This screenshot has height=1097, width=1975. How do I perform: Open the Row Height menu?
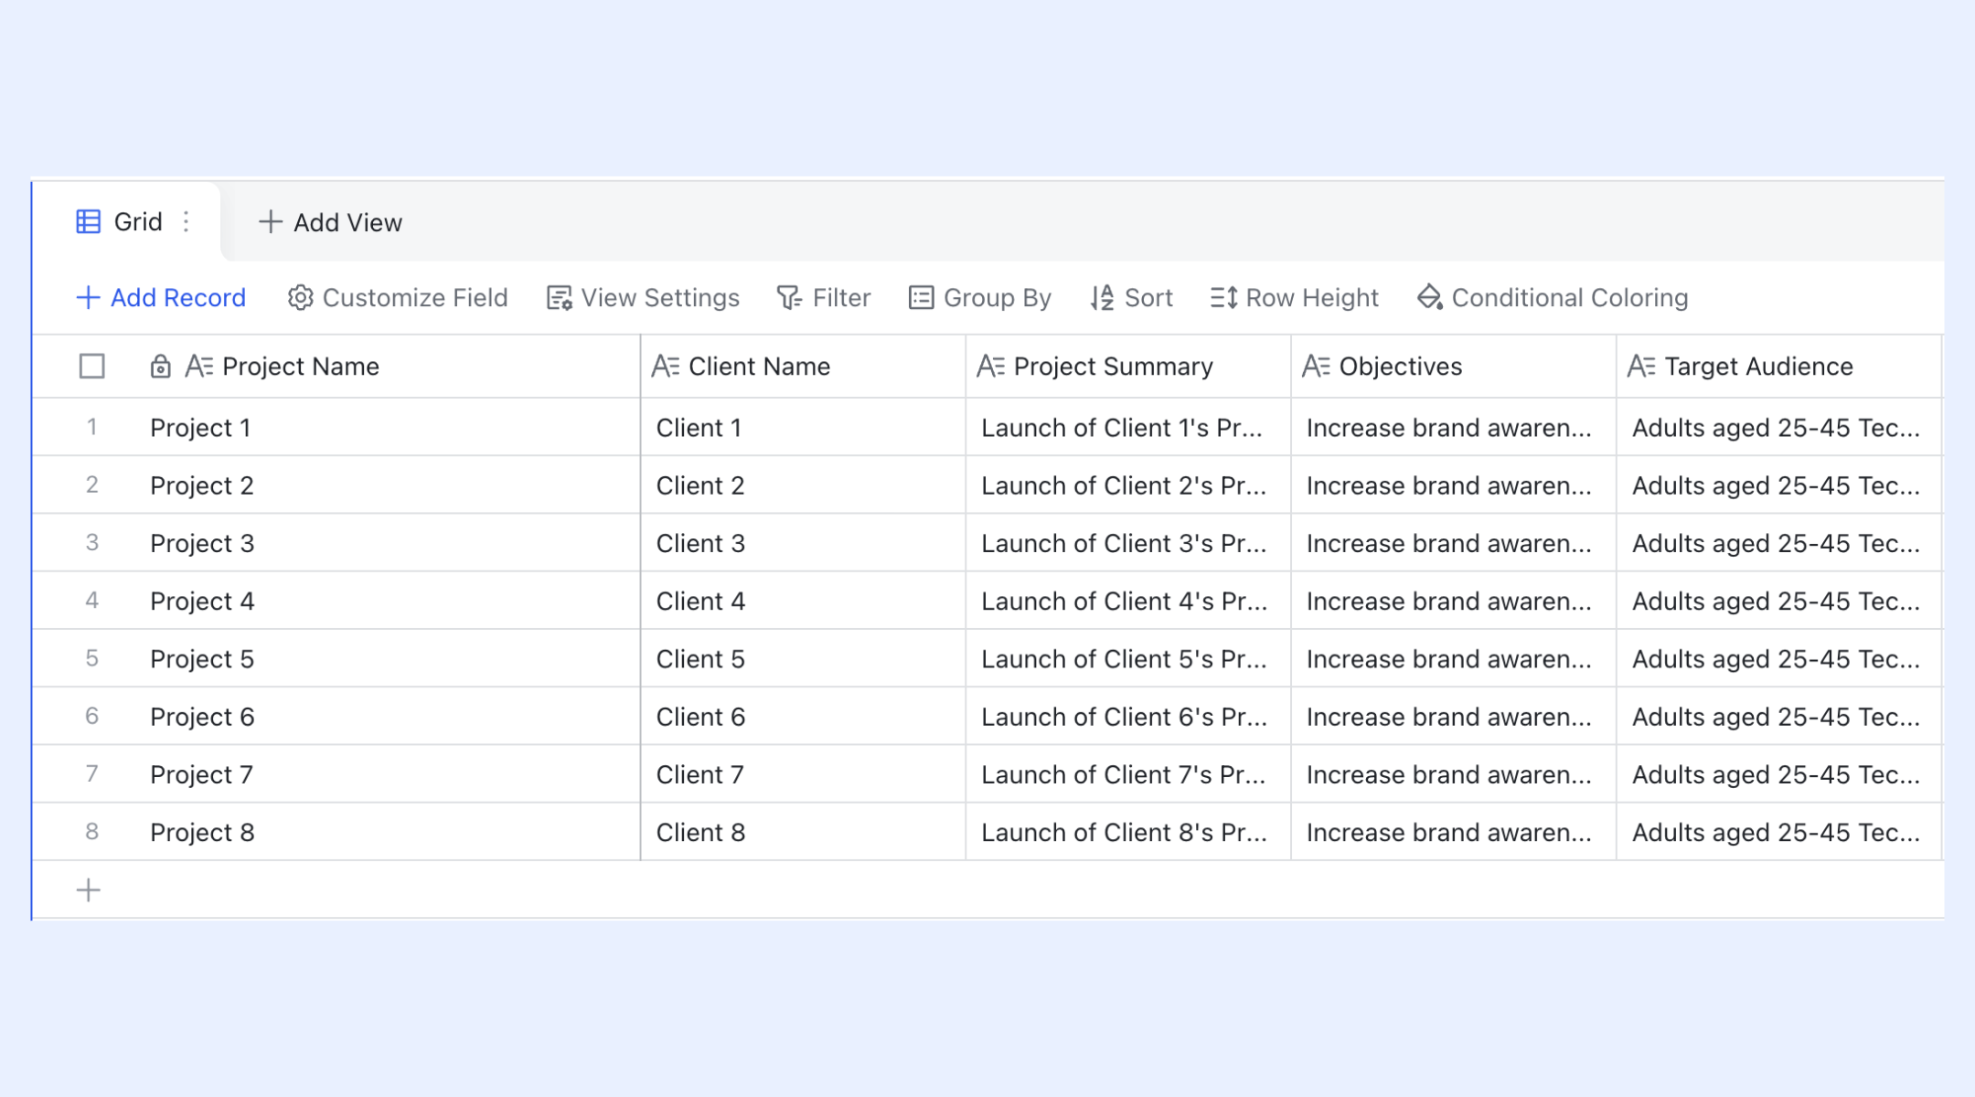coord(1295,298)
